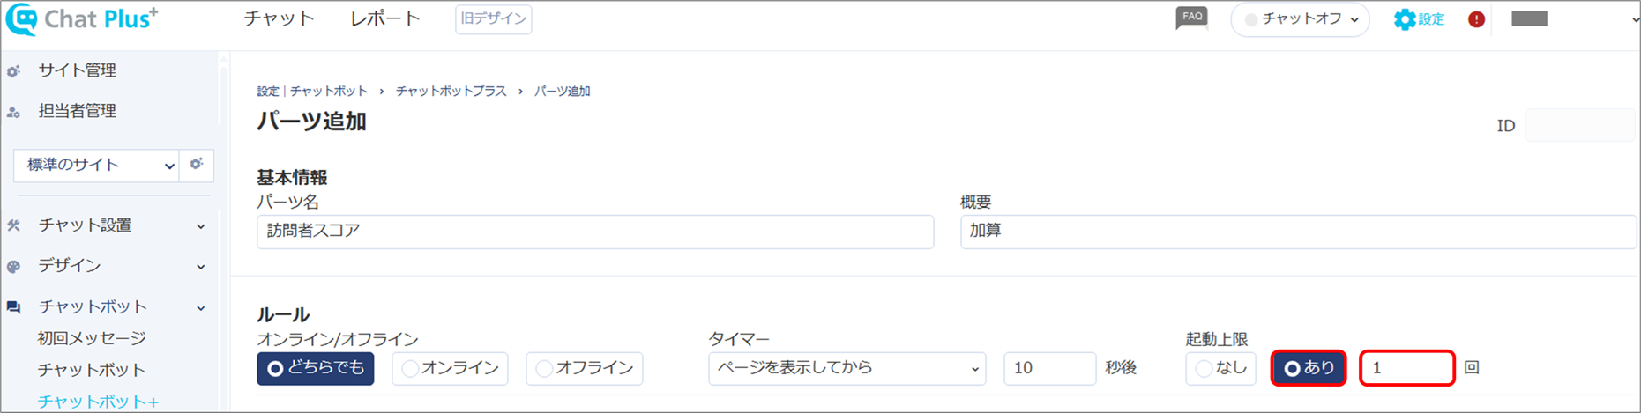The height and width of the screenshot is (413, 1641).
Task: Open settings via the blue gear icon
Action: (1404, 19)
